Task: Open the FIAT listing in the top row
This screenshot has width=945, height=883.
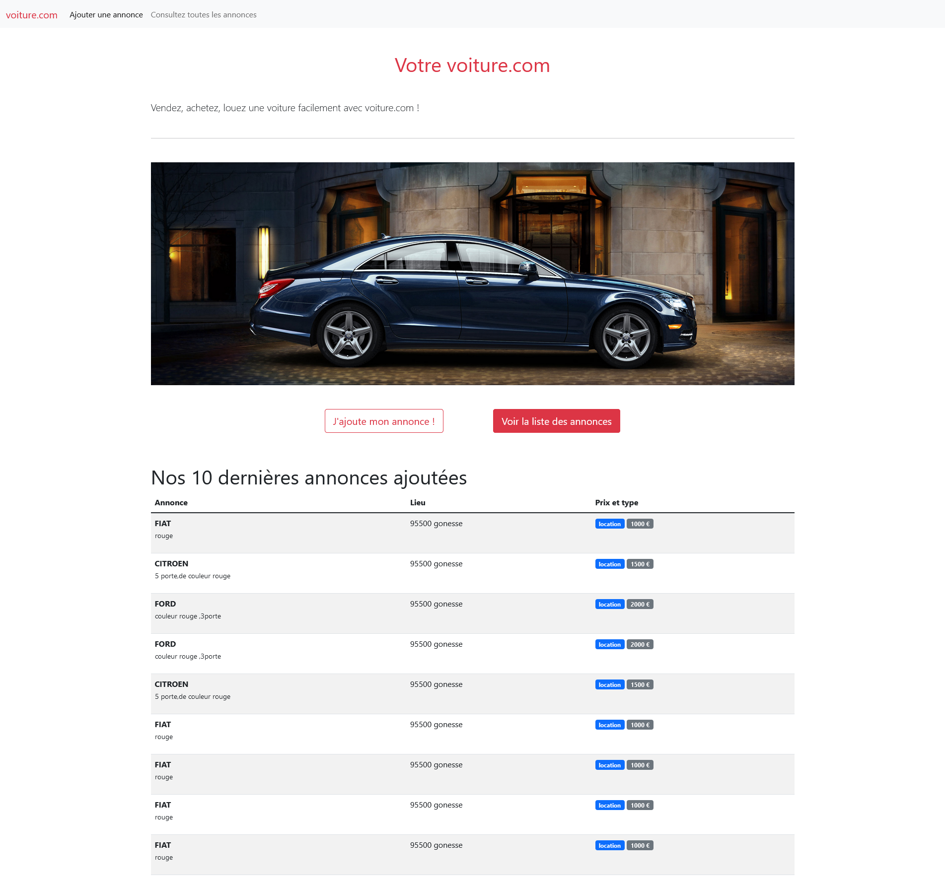Action: point(163,523)
